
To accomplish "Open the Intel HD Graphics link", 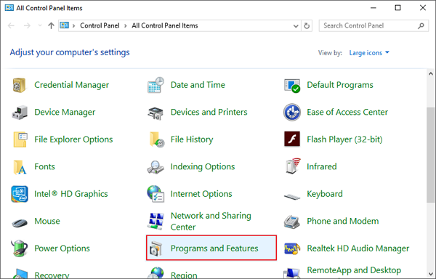I will pos(71,194).
